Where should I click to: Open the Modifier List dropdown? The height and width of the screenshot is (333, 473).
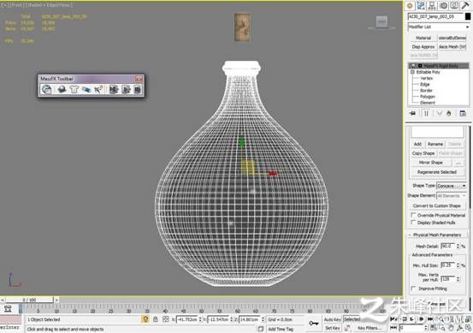[x=438, y=27]
